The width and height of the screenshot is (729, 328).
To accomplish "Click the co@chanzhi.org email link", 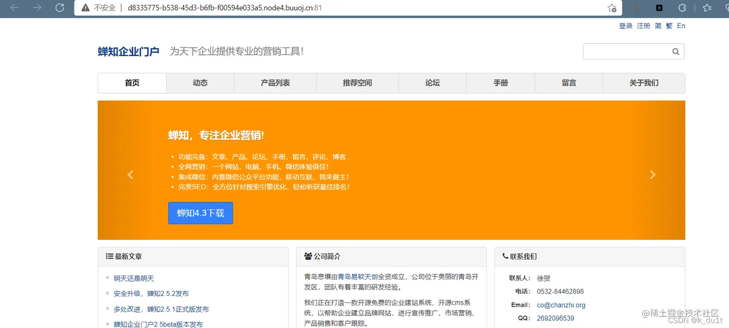I will 561,305.
